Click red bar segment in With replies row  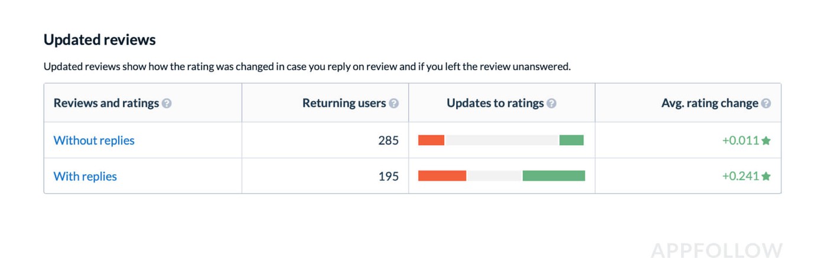[442, 176]
